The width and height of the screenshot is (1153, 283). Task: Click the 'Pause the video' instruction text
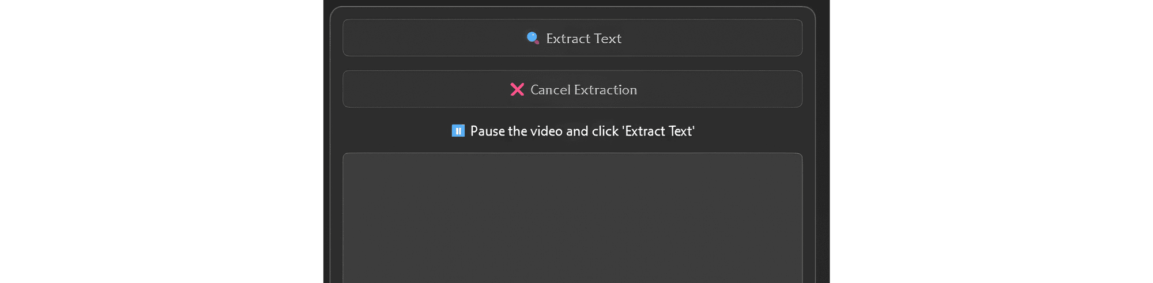click(x=582, y=131)
